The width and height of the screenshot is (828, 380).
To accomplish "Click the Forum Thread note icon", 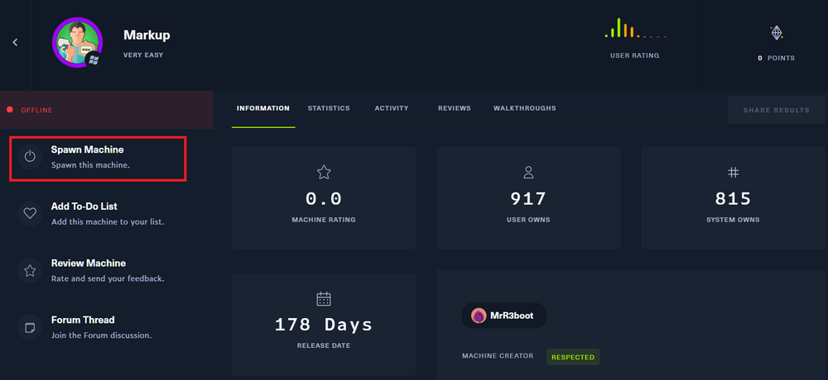I will [31, 327].
